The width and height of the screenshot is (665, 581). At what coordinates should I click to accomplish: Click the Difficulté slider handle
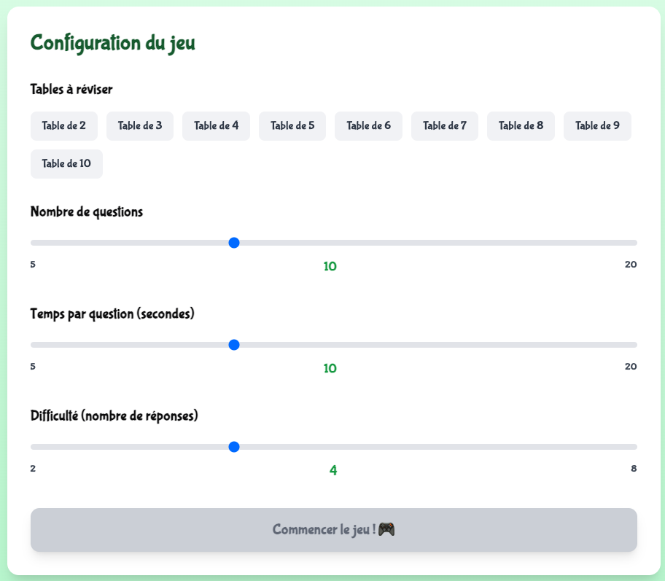pyautogui.click(x=234, y=447)
